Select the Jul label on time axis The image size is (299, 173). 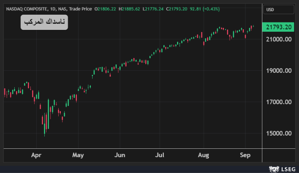point(160,155)
